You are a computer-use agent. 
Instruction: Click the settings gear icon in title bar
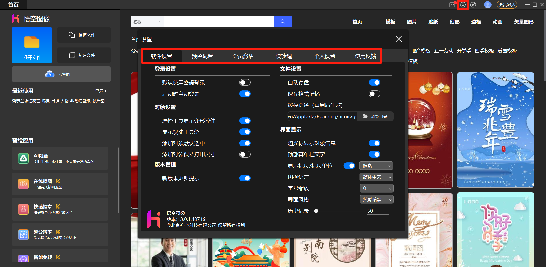(x=463, y=5)
